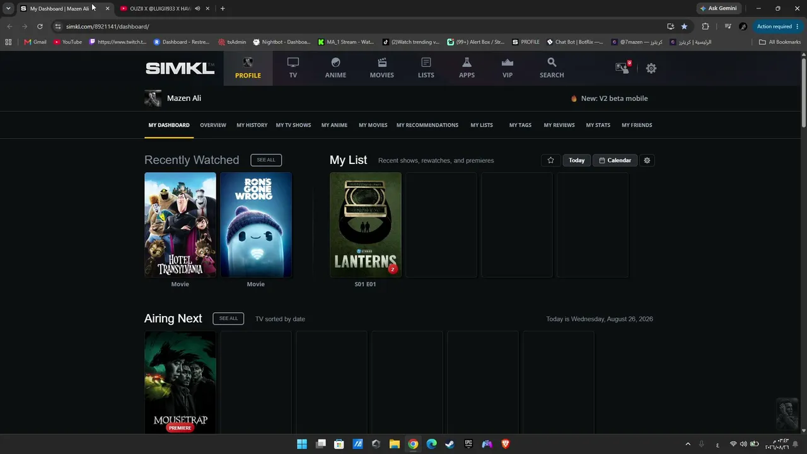The height and width of the screenshot is (454, 807).
Task: Open the Calendar view button
Action: 615,160
